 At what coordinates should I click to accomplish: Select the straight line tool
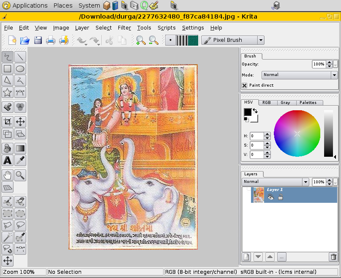click(x=20, y=57)
